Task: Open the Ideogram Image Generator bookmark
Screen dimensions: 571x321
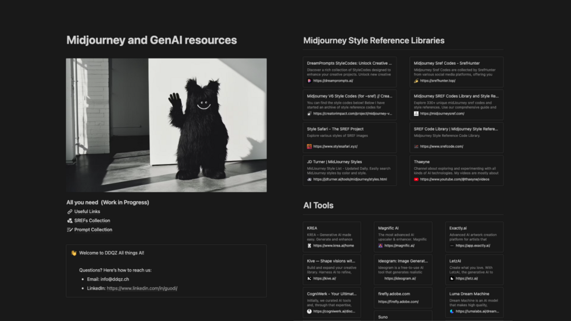Action: [403, 270]
